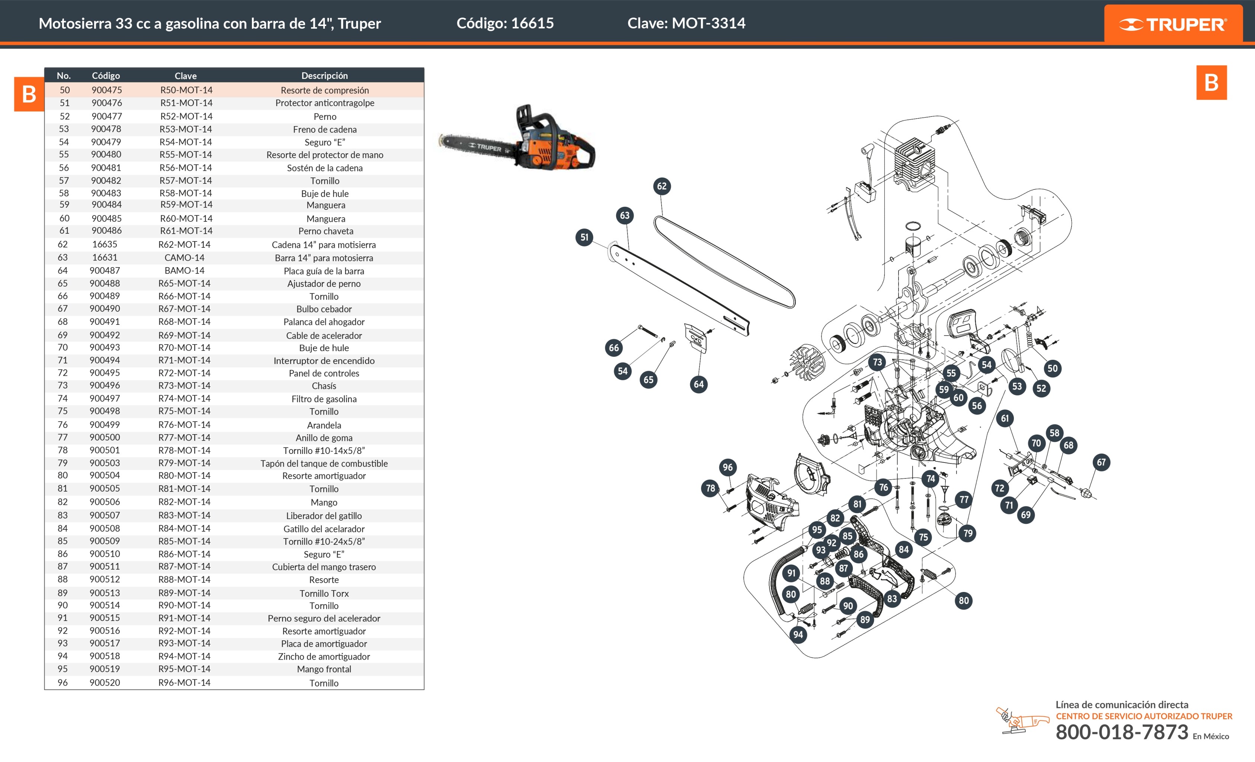Click the orange B badge at top right
The height and width of the screenshot is (762, 1255).
pyautogui.click(x=1211, y=83)
